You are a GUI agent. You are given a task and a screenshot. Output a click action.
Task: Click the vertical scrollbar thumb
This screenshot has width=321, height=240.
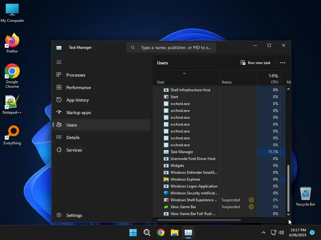(288, 188)
